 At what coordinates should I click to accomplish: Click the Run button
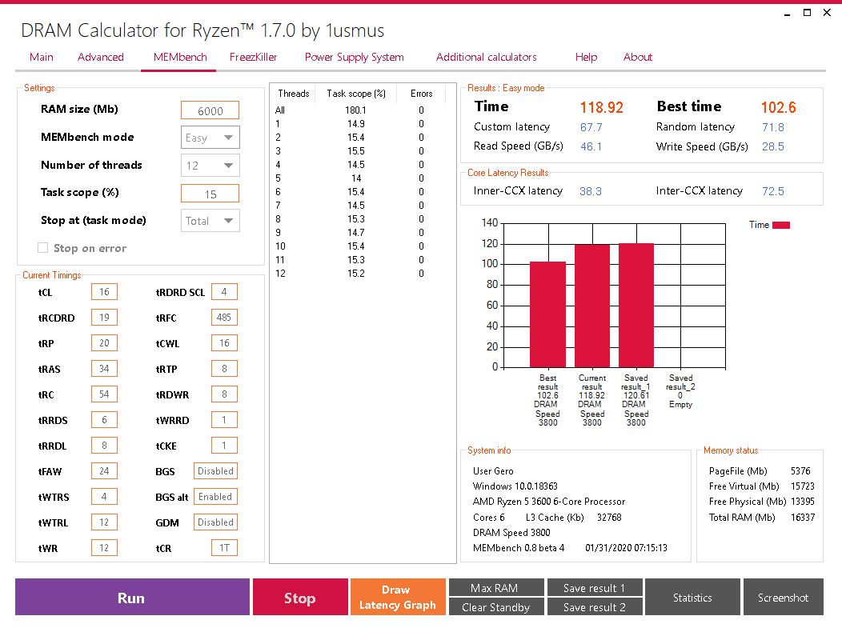(131, 597)
